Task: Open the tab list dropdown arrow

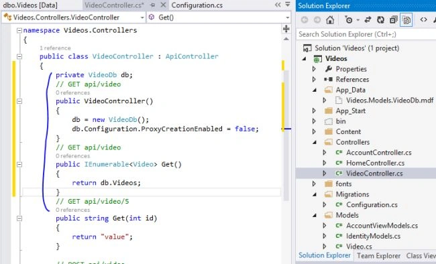Action: pos(288,5)
